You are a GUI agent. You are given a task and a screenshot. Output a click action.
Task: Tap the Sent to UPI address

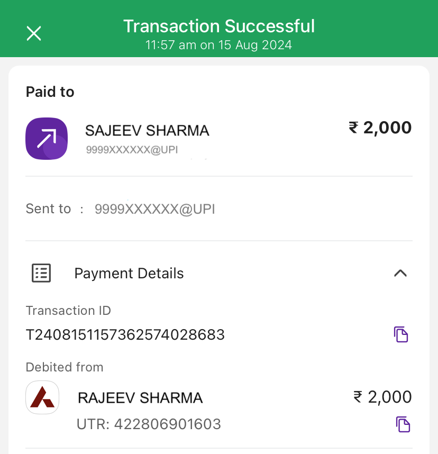pyautogui.click(x=154, y=209)
